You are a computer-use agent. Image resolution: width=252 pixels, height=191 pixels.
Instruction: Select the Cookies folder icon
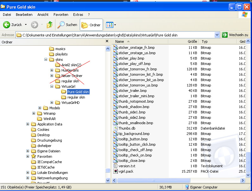click(34, 130)
